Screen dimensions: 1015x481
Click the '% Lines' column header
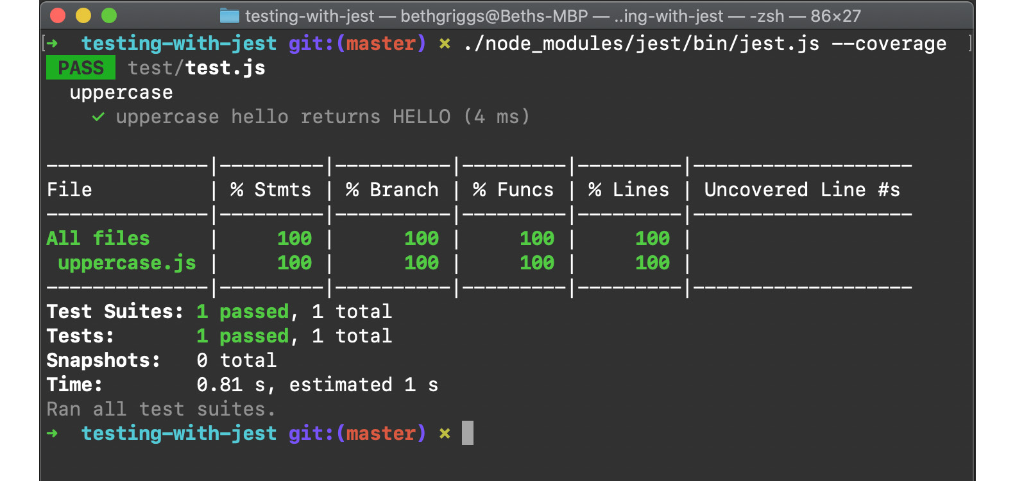click(x=629, y=190)
